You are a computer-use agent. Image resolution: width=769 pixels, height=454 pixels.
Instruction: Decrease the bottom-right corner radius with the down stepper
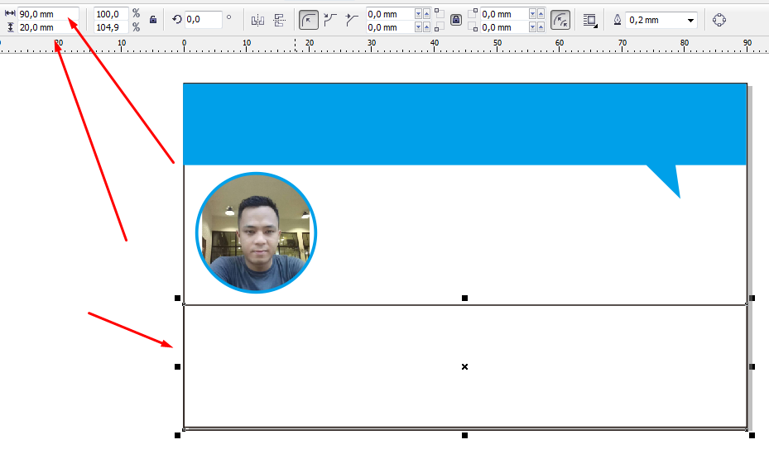tap(532, 27)
